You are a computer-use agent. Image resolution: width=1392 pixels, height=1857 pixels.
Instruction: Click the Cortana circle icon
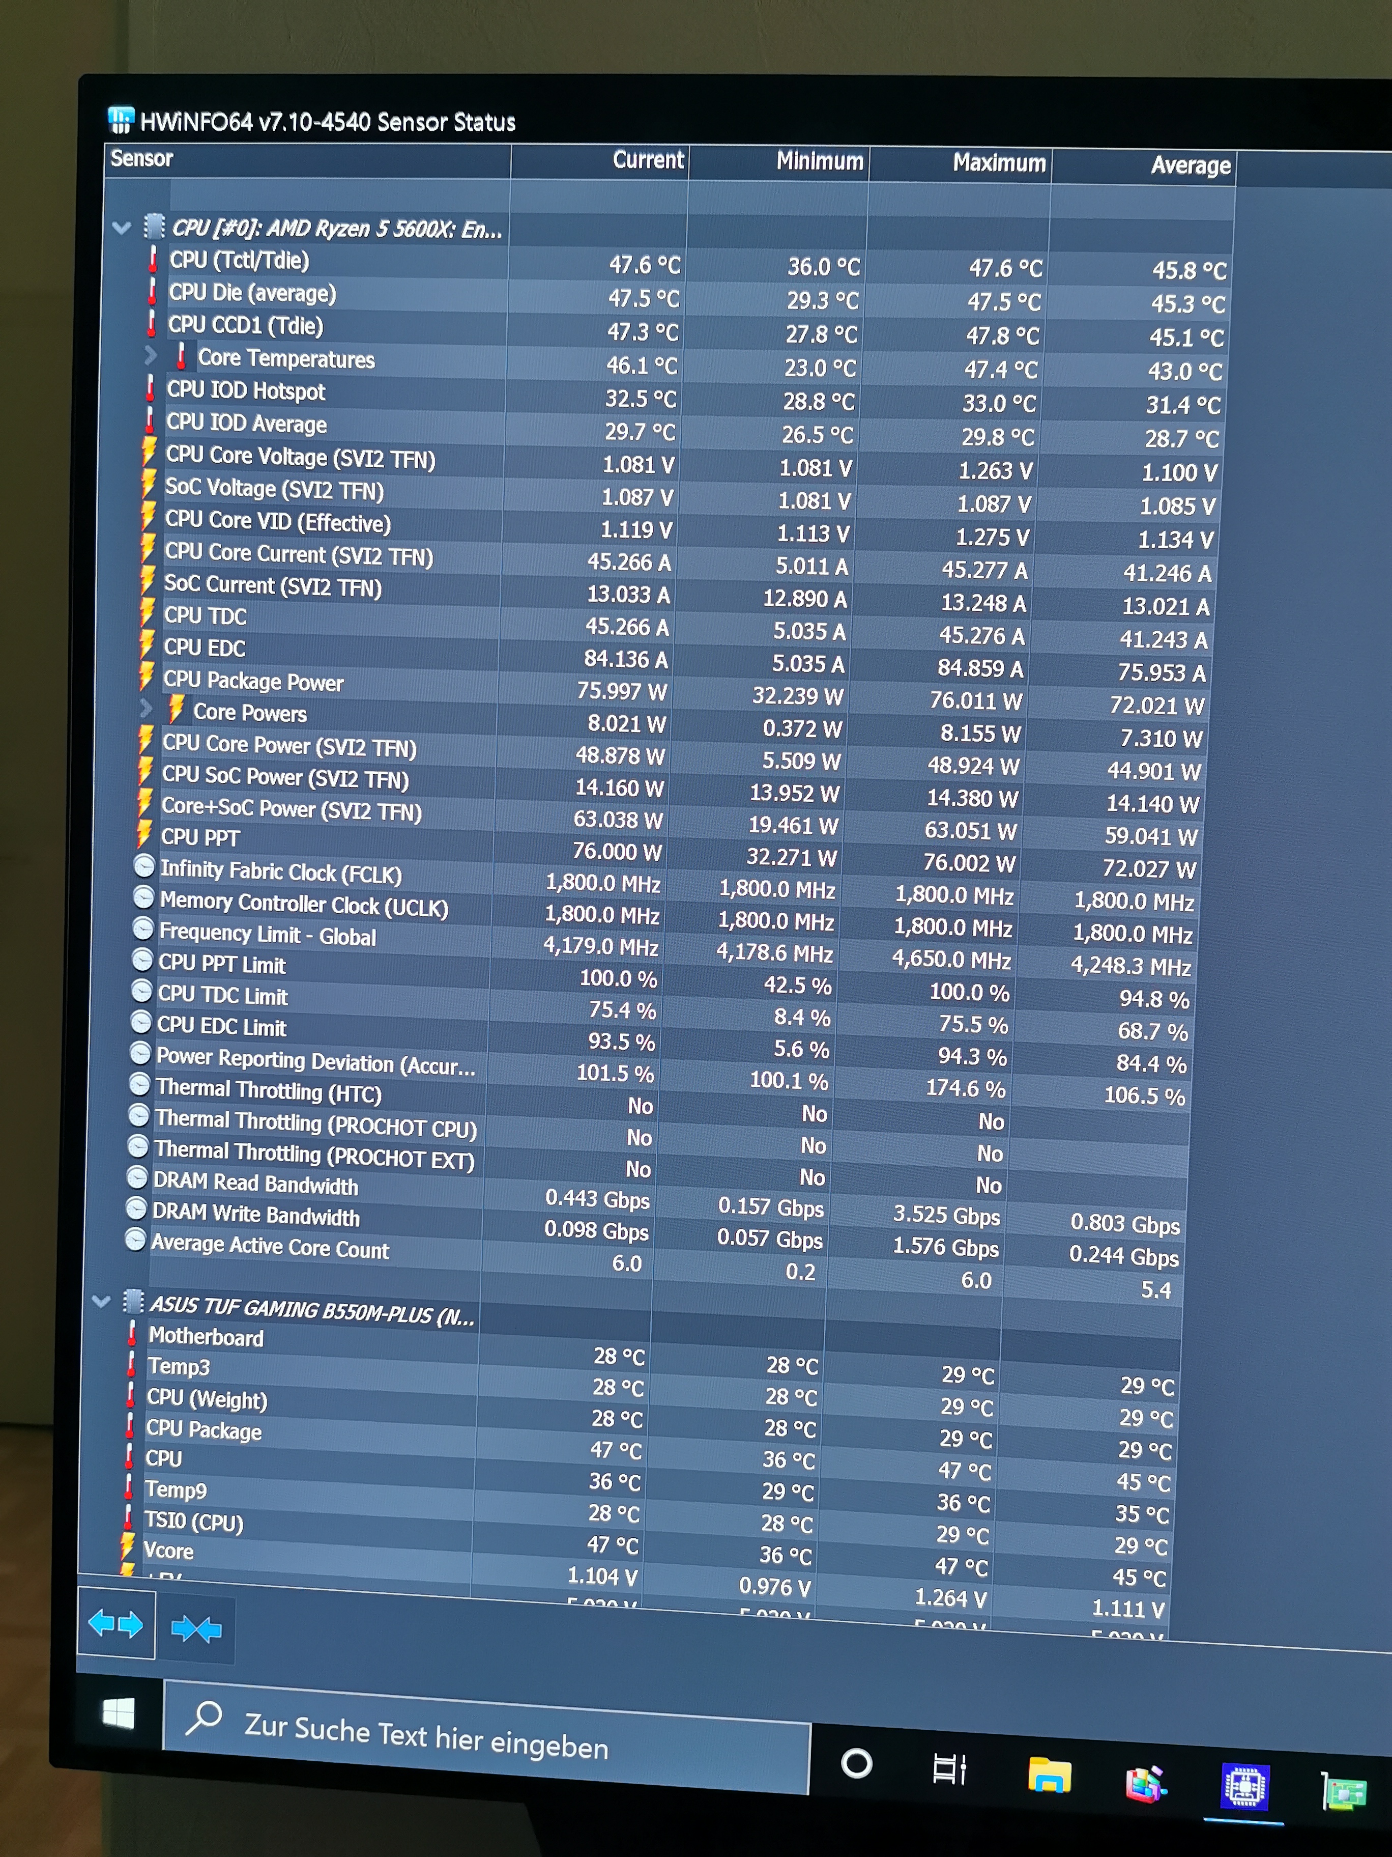click(x=856, y=1763)
